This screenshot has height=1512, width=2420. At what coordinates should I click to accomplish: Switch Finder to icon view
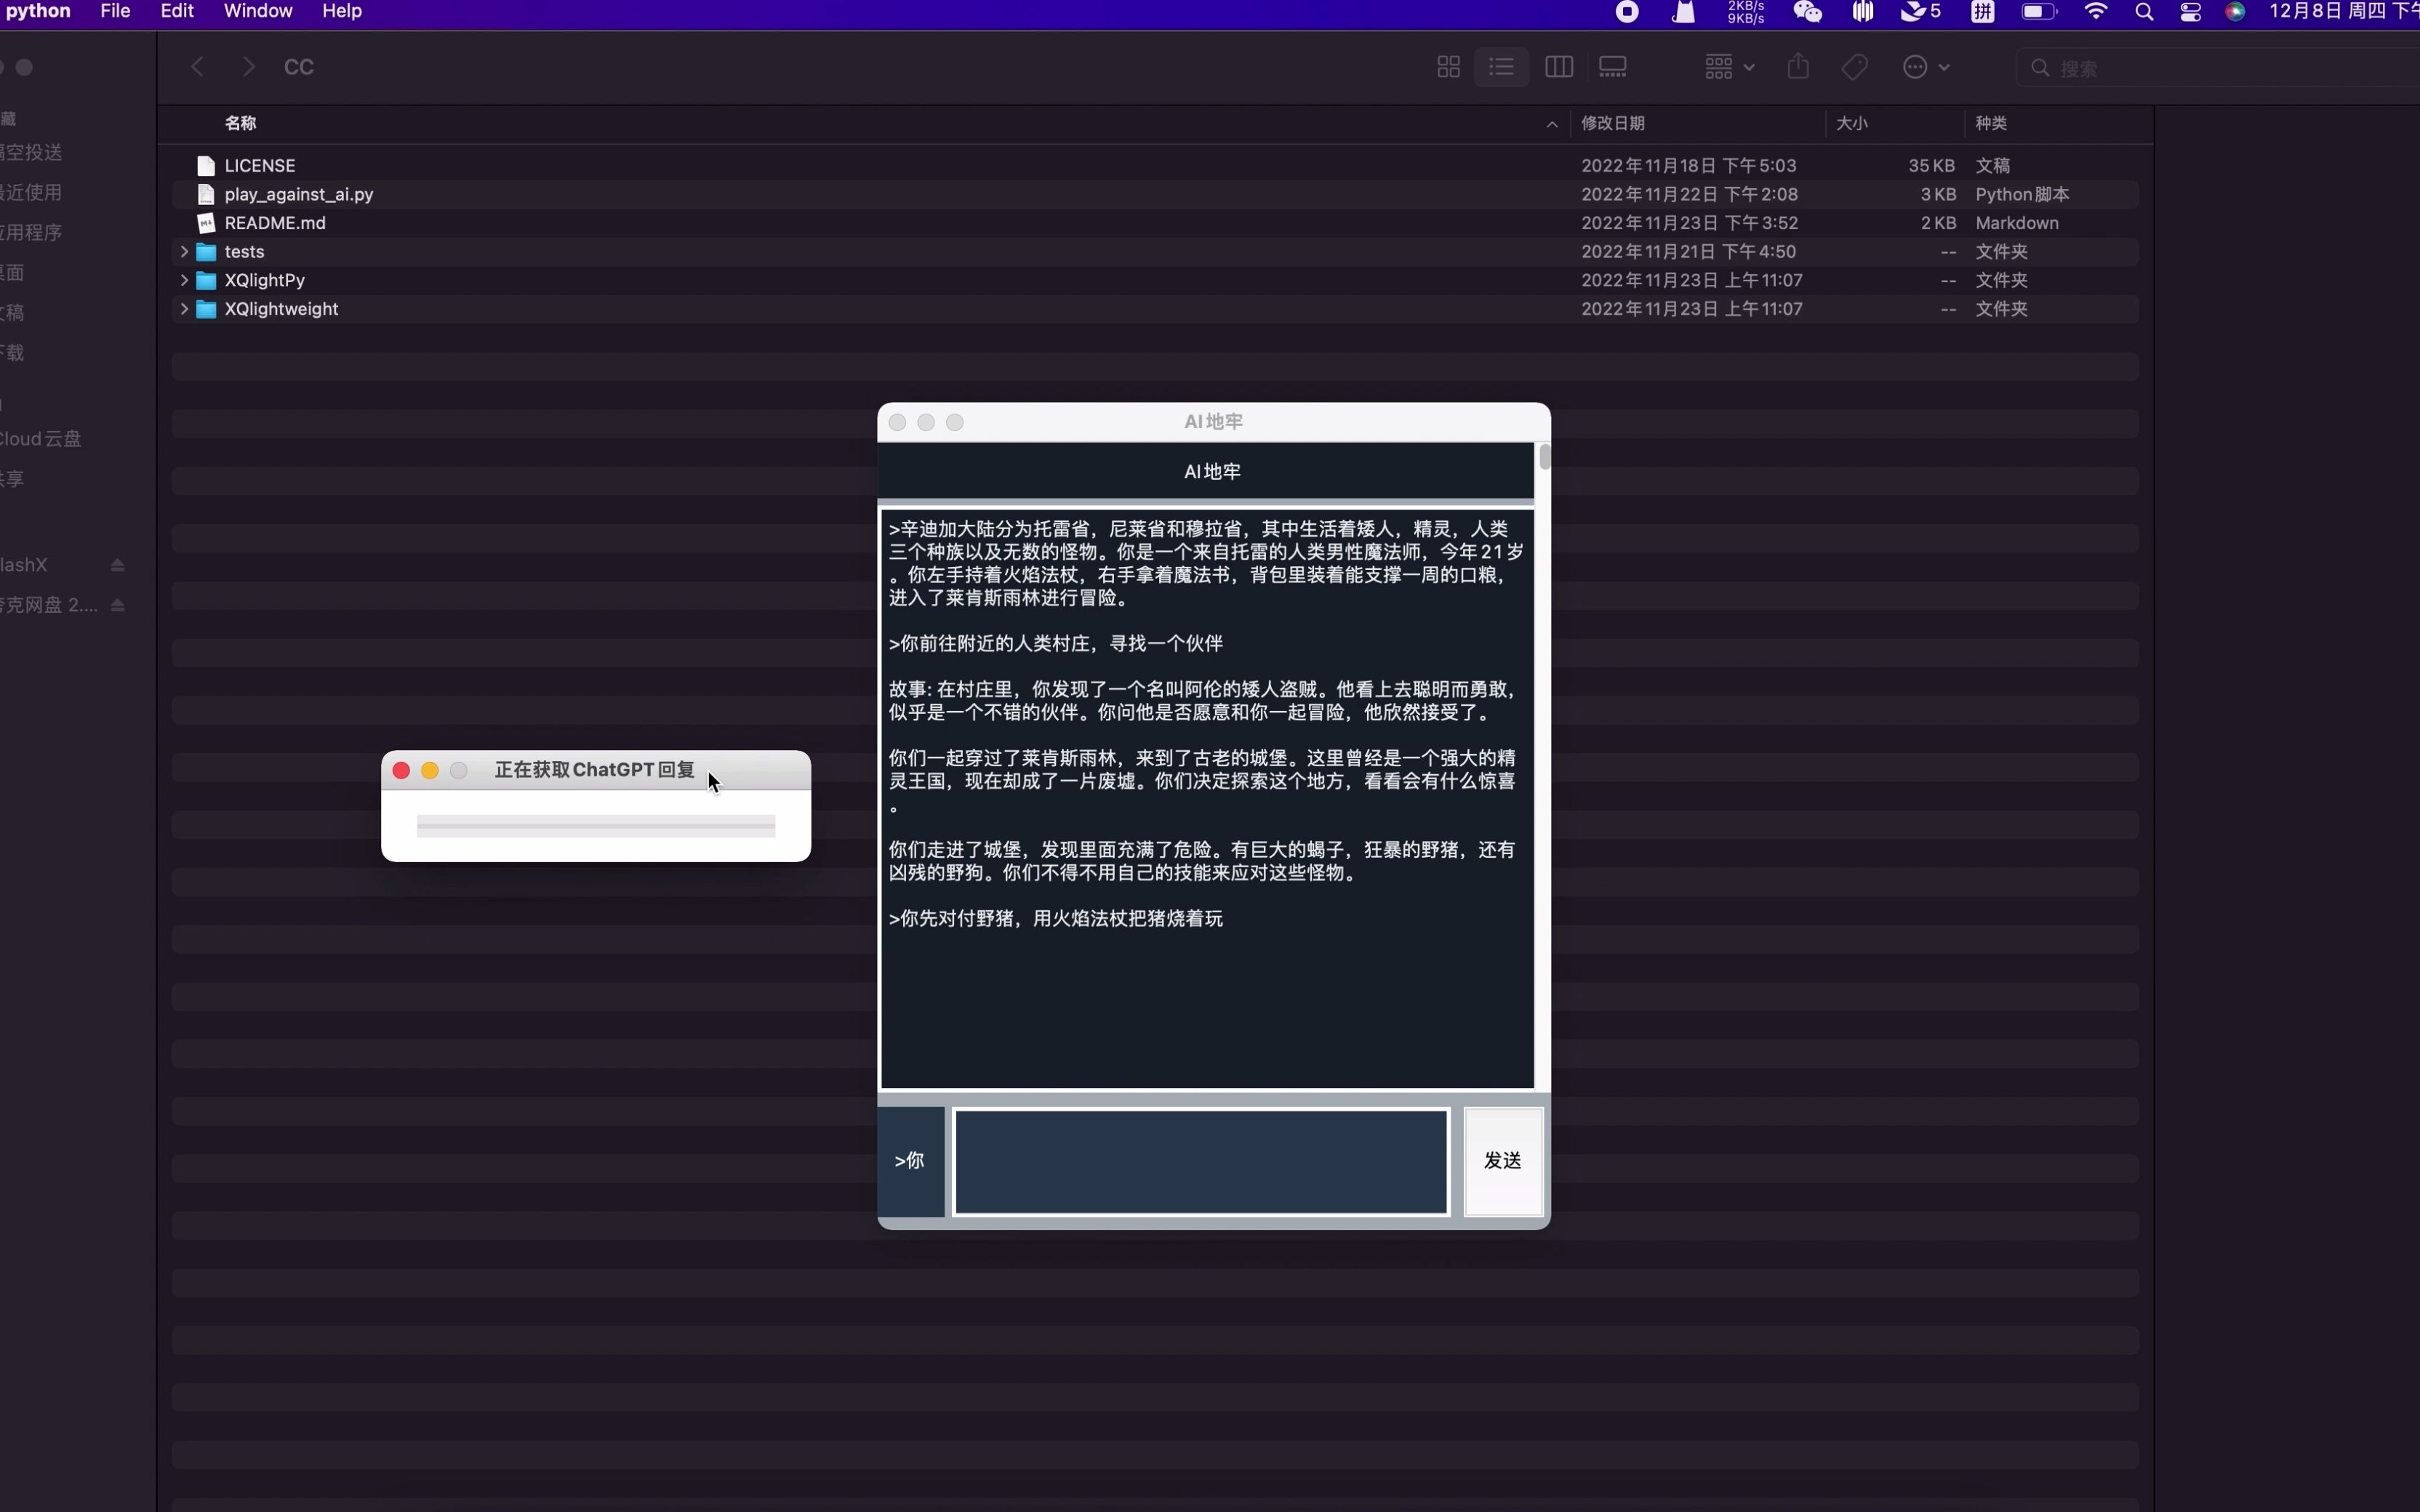point(1448,67)
